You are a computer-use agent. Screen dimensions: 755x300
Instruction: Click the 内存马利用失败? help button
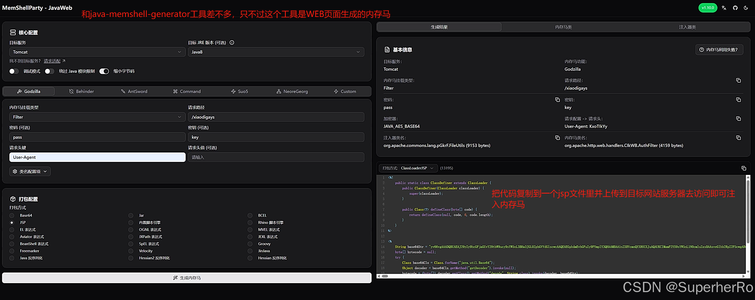coord(719,50)
